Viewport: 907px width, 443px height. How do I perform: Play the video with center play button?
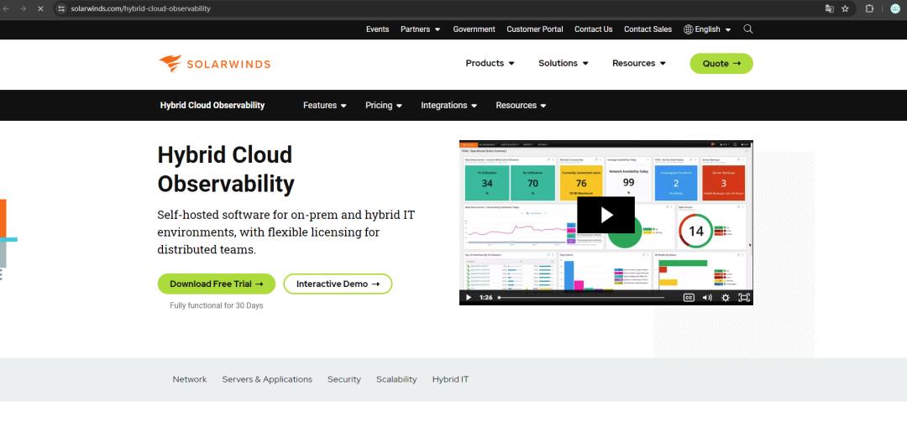tap(606, 215)
